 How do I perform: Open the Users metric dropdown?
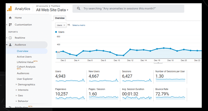61,25
